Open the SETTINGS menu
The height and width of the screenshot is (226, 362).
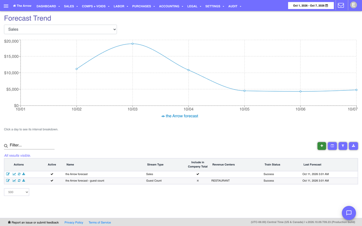[x=214, y=6]
